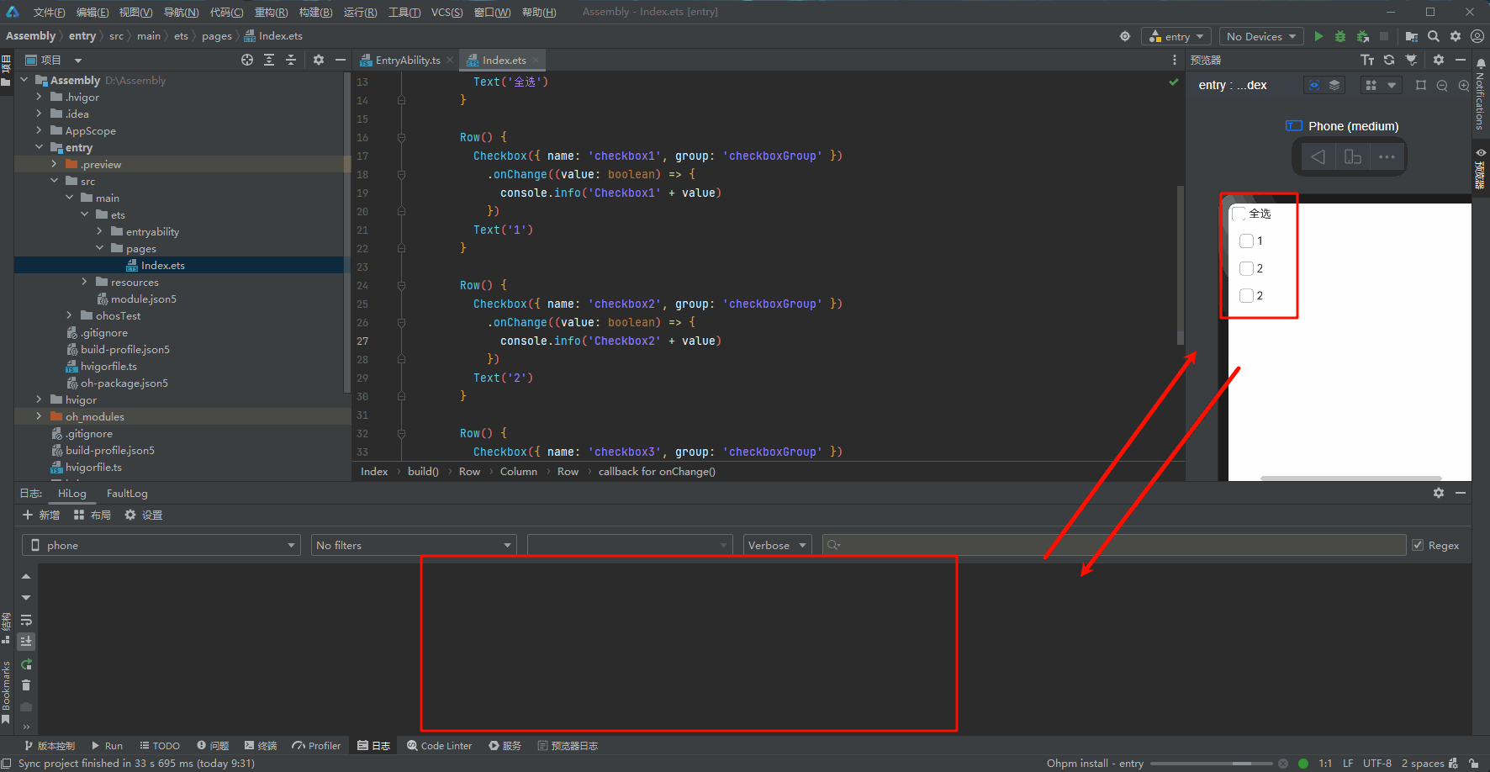Fit preview to screen icon
This screenshot has height=772, width=1490.
[1421, 85]
